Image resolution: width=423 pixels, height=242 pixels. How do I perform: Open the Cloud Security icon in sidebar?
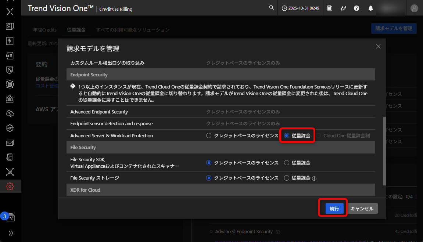[10, 114]
